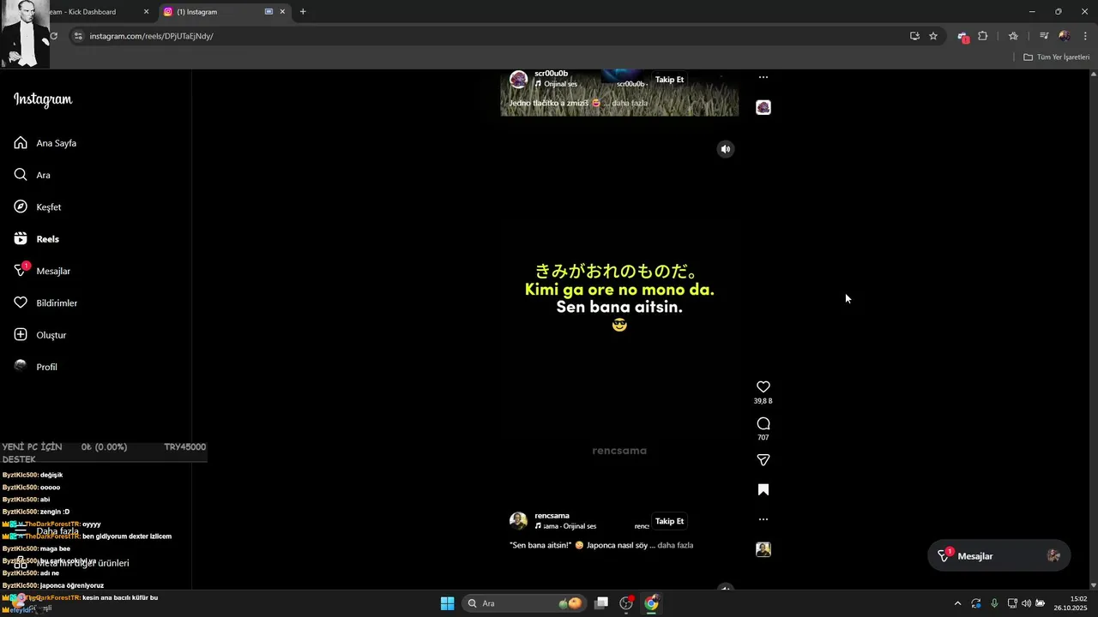Screen dimensions: 1098x617
Task: Open a new browser tab
Action: [x=303, y=12]
